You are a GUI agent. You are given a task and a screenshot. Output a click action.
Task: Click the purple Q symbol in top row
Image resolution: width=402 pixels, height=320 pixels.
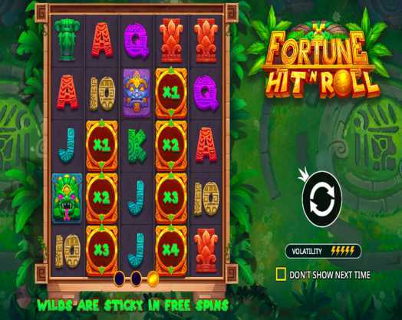pyautogui.click(x=137, y=41)
